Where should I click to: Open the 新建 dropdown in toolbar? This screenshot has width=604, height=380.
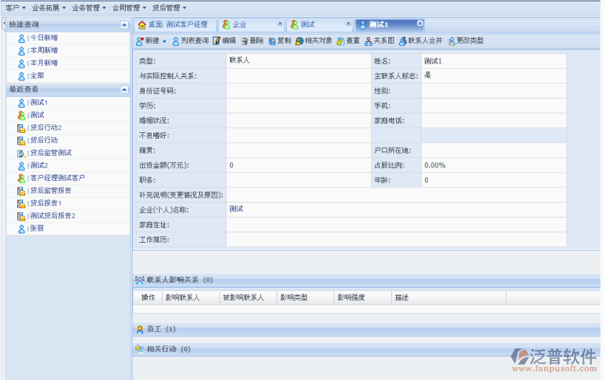[151, 41]
